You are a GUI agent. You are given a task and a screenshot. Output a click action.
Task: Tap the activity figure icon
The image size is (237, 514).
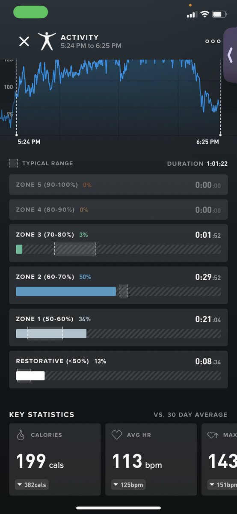pos(47,41)
